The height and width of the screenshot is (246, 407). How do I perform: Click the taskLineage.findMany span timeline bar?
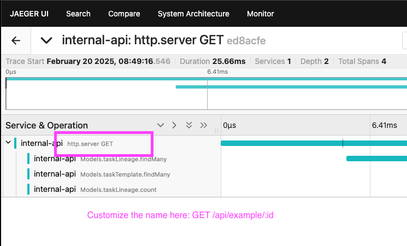coord(376,159)
